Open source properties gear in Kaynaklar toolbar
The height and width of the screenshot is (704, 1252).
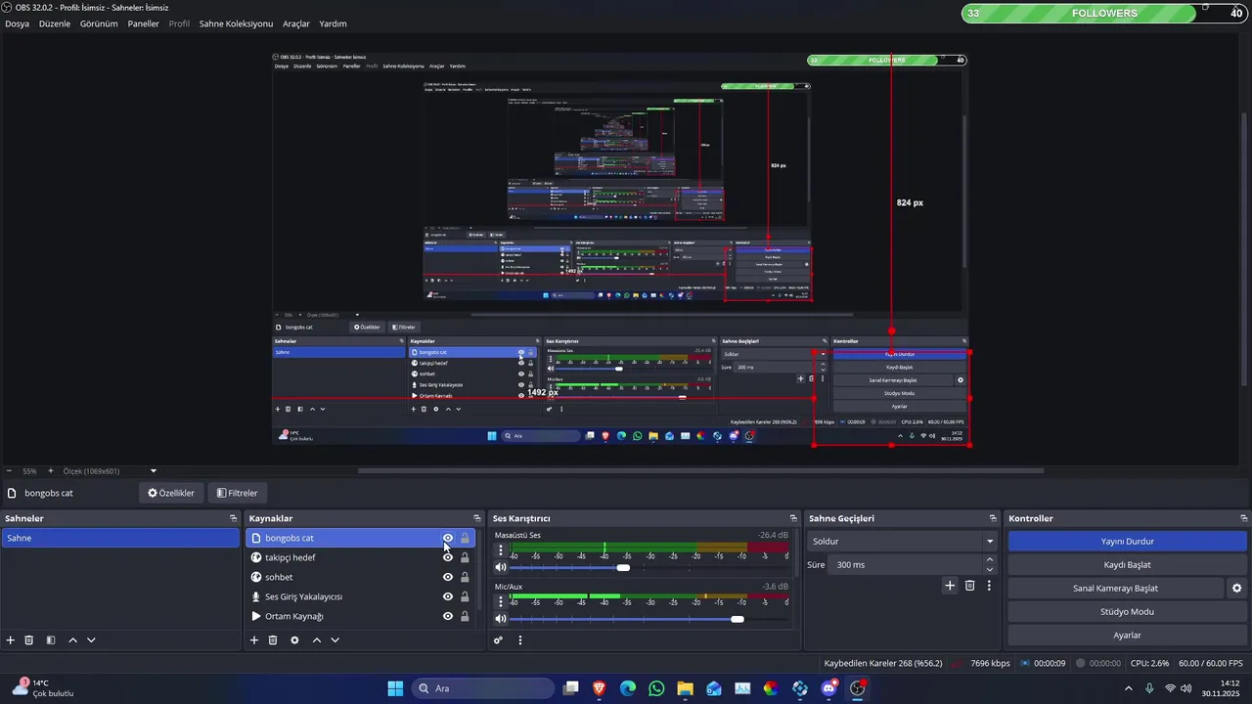294,640
